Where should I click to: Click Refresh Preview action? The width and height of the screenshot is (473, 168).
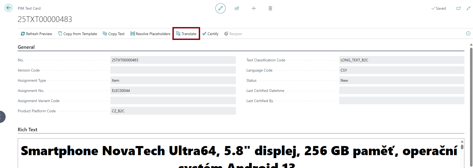pos(37,34)
